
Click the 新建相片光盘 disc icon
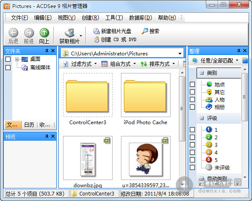(97, 31)
